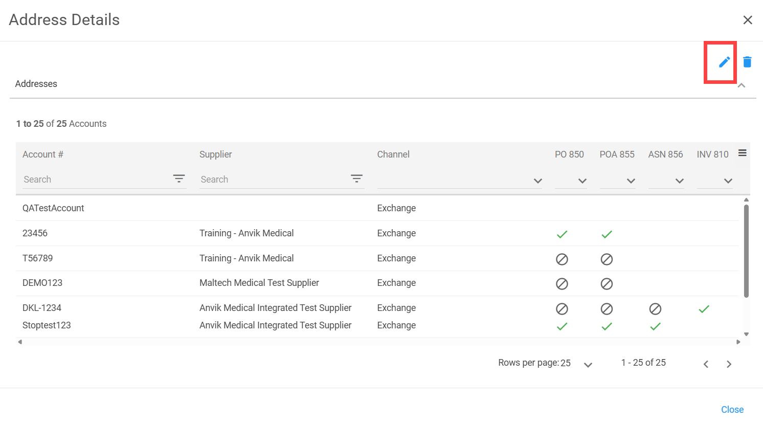Click the INV 810 checkmark for DKL-1234
Viewport: 763px width, 423px height.
click(704, 309)
